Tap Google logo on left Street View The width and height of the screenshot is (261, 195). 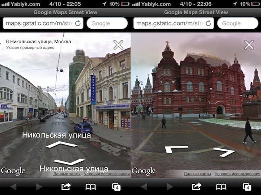[13, 171]
